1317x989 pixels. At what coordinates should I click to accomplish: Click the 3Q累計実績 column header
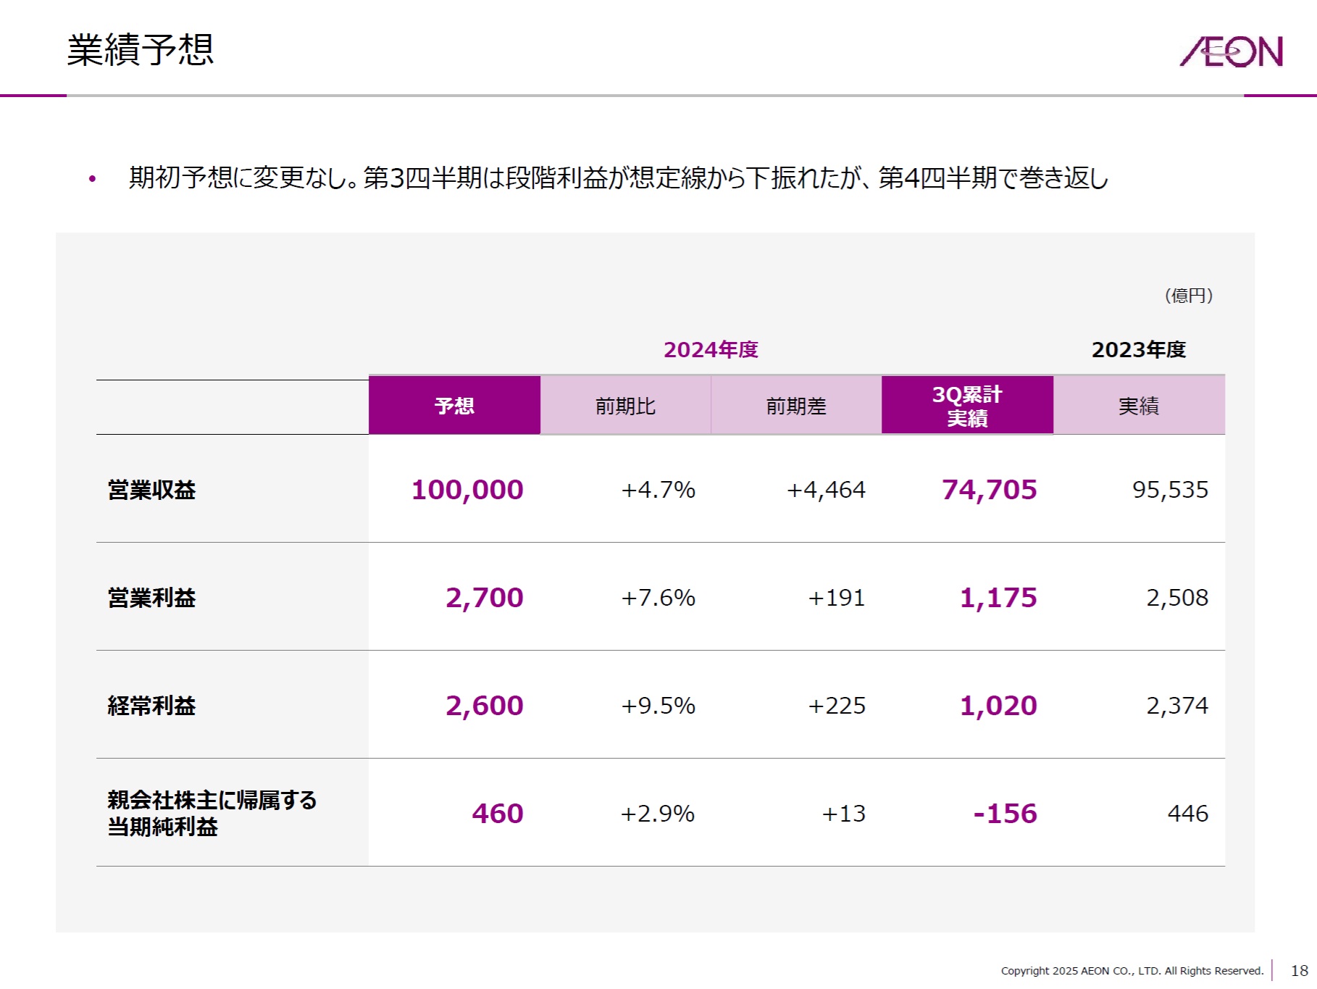point(967,406)
